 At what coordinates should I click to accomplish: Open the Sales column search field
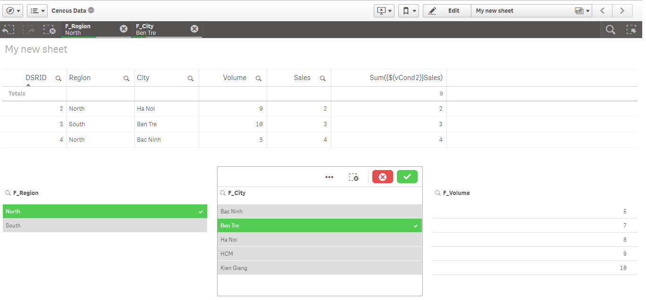point(322,78)
